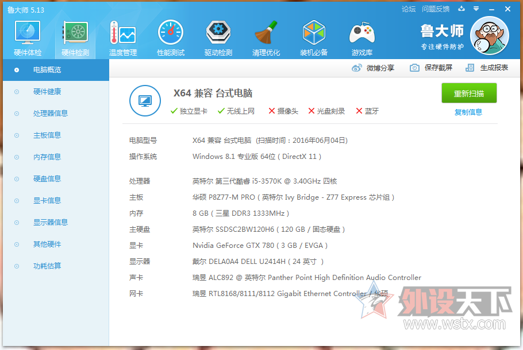Viewport: 523px width, 350px height.
Task: Launch 性能测试 performance test
Action: coord(170,37)
